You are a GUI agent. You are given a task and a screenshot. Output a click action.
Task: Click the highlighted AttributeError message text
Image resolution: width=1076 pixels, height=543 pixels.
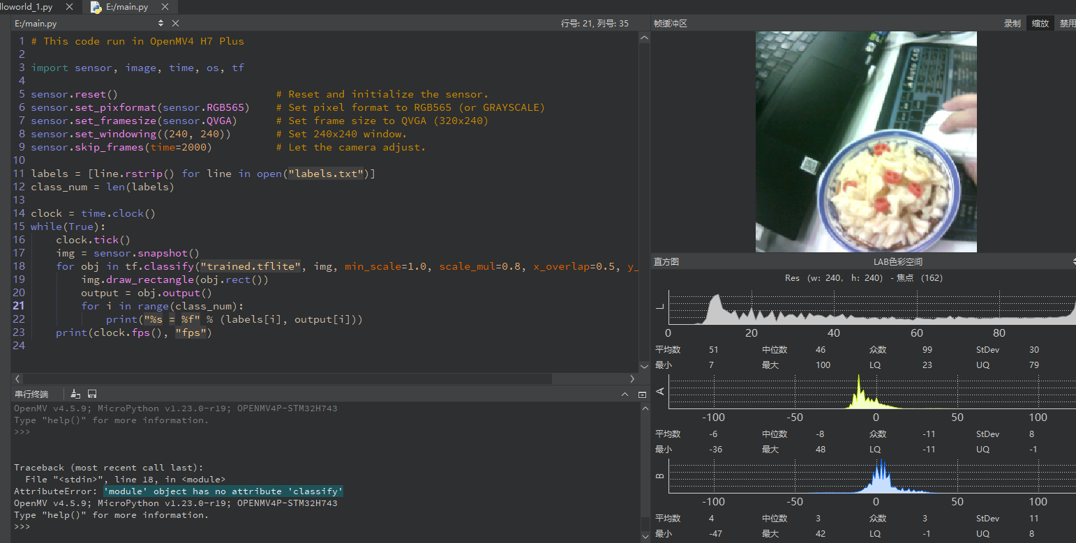point(223,491)
